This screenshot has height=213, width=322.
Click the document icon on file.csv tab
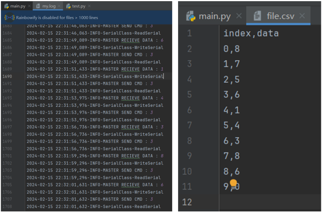(x=257, y=16)
